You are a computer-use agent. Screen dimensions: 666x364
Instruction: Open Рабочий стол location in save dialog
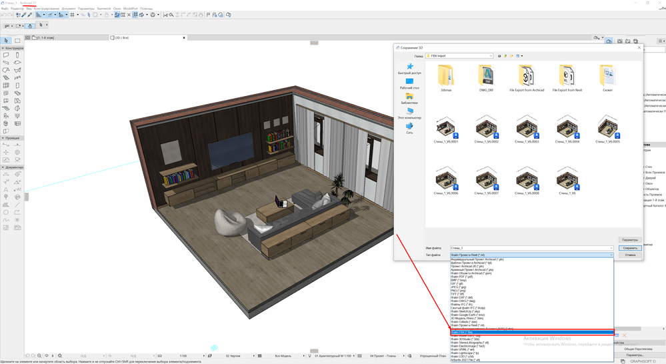409,83
